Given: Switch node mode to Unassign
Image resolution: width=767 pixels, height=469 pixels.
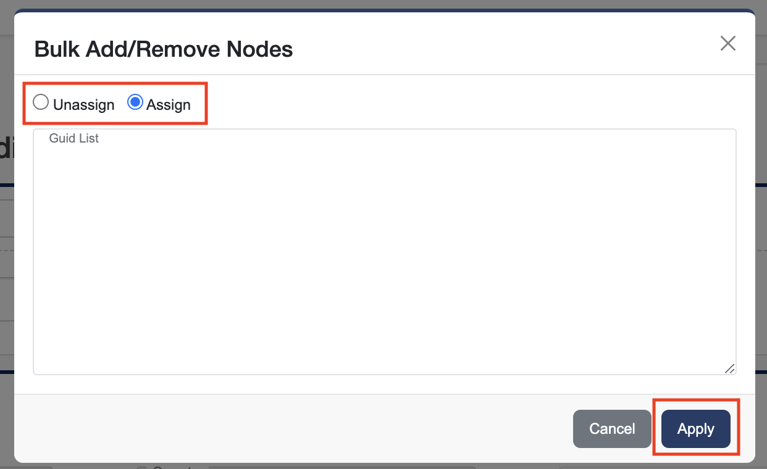Looking at the screenshot, I should [x=41, y=102].
